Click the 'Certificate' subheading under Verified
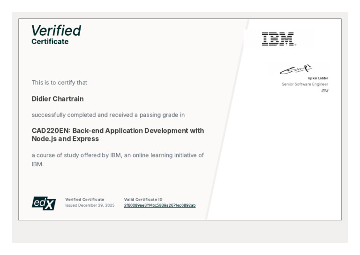 (x=50, y=41)
